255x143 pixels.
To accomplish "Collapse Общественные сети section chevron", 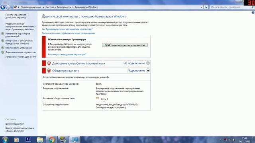I will (148, 70).
